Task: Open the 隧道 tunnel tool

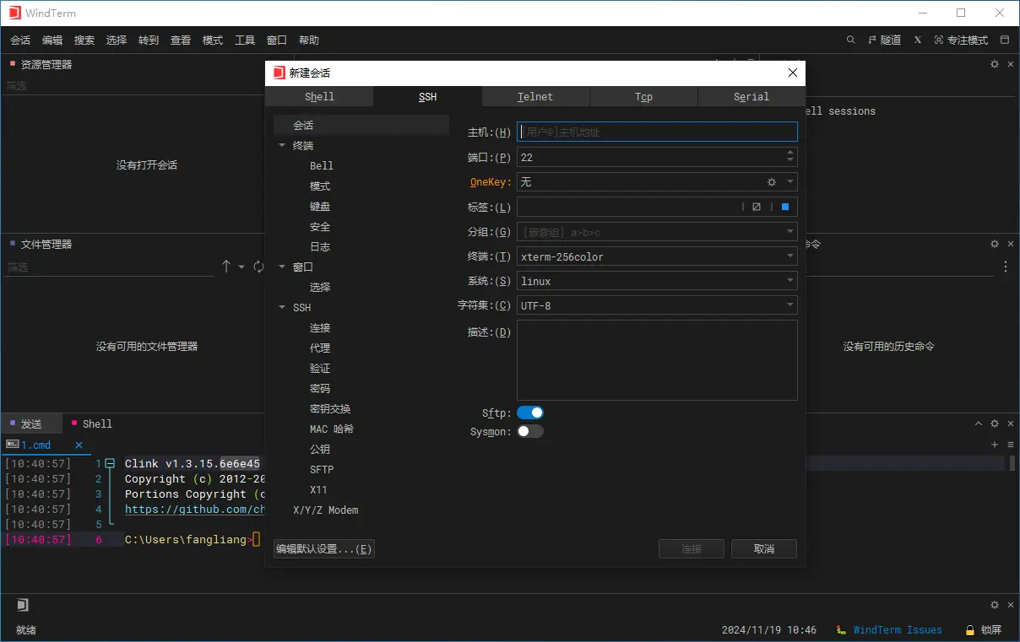Action: coord(884,40)
